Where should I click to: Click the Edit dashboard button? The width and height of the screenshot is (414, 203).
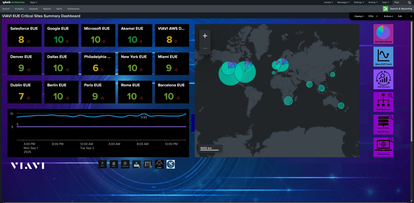pyautogui.click(x=400, y=16)
